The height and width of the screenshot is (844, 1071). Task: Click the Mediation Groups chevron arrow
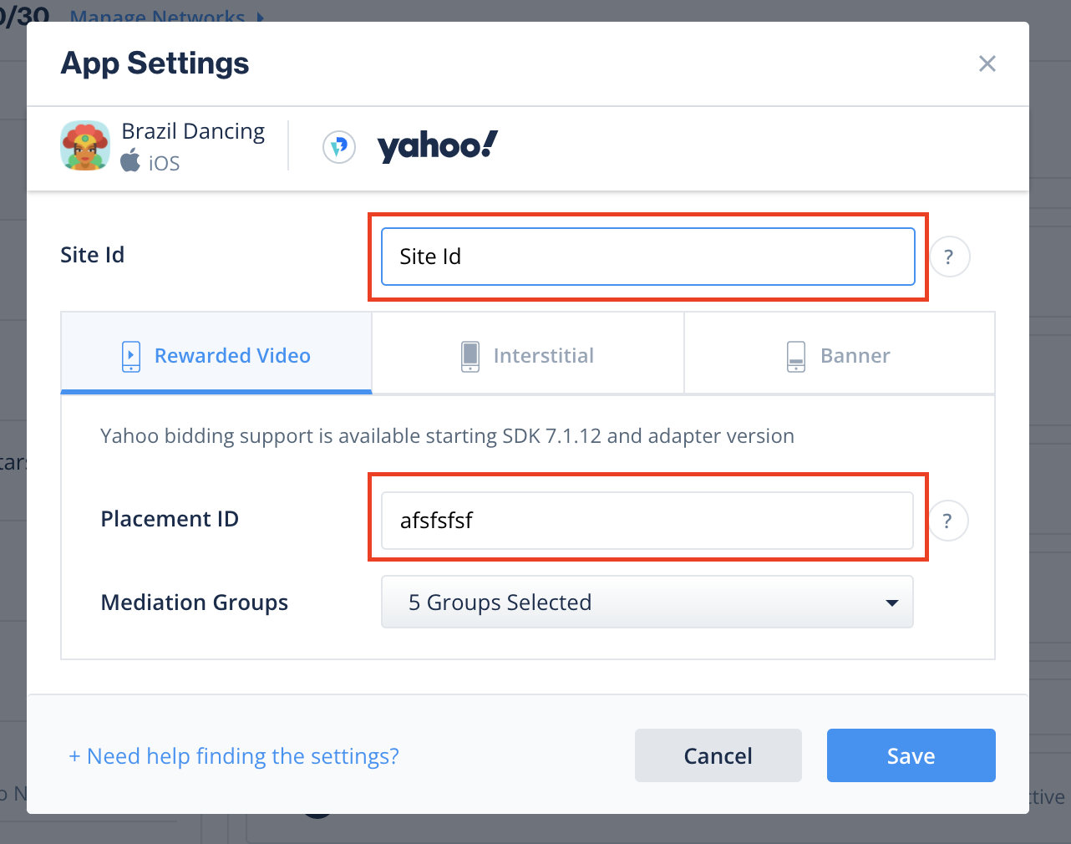pos(891,602)
